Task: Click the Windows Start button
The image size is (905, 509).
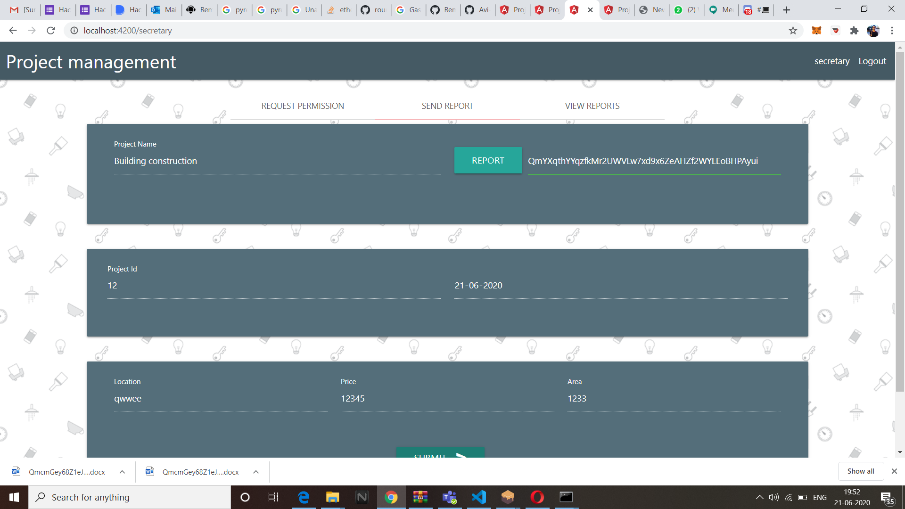Action: tap(14, 497)
